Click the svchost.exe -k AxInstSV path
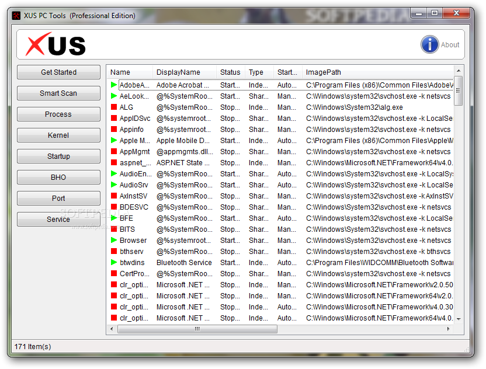Viewport: 486px width, 369px height. [379, 196]
